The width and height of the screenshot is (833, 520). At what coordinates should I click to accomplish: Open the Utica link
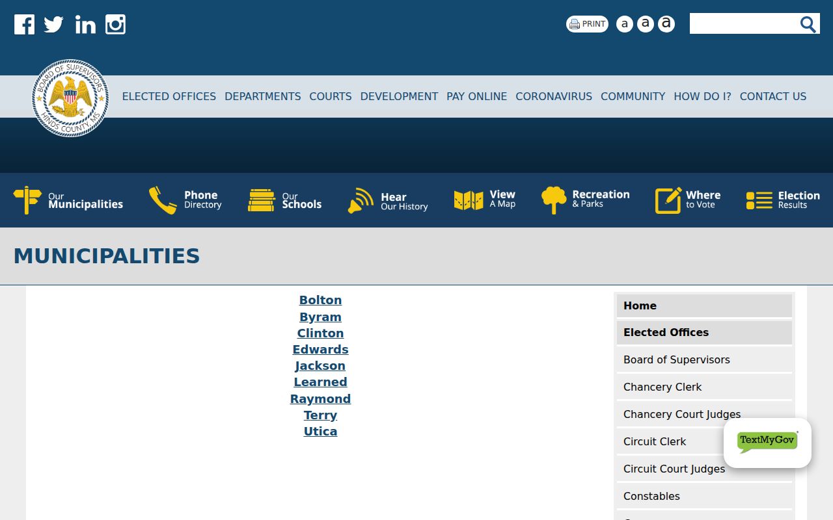[x=320, y=432]
